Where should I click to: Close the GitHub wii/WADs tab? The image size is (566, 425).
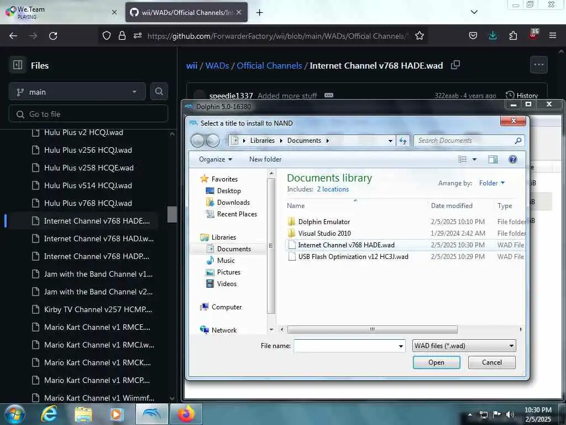click(239, 12)
